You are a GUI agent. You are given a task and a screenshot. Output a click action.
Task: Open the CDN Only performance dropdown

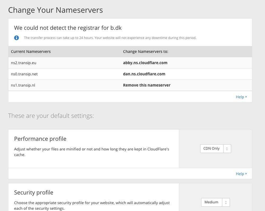215,149
